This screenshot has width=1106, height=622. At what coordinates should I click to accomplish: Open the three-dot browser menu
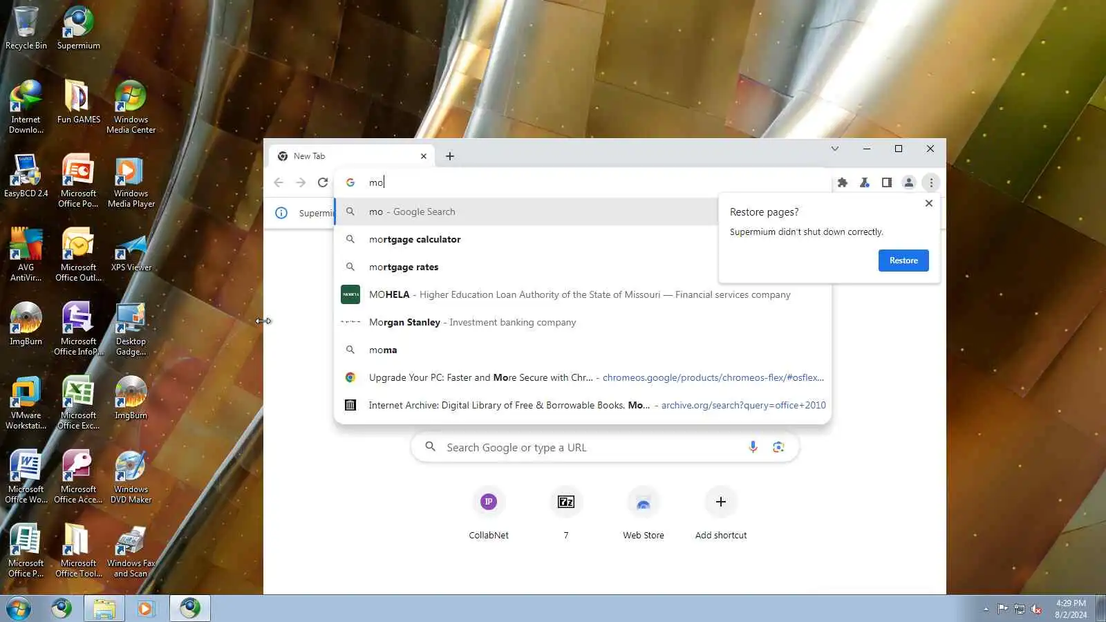(931, 182)
